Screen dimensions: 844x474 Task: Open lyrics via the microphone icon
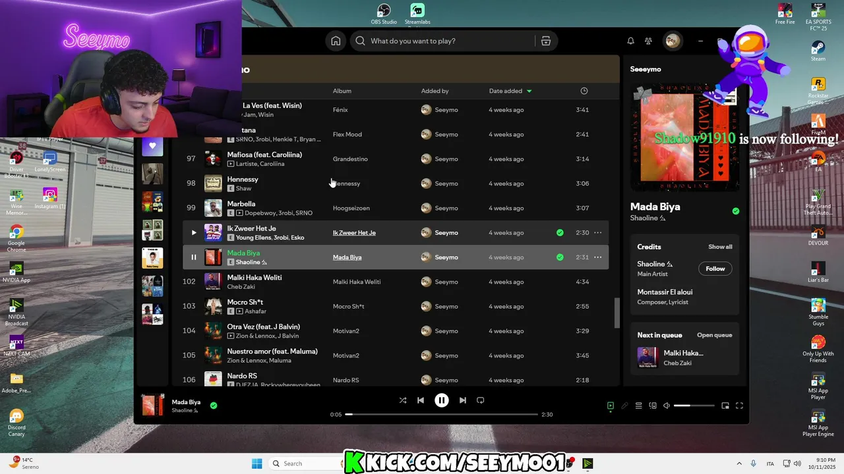click(624, 406)
